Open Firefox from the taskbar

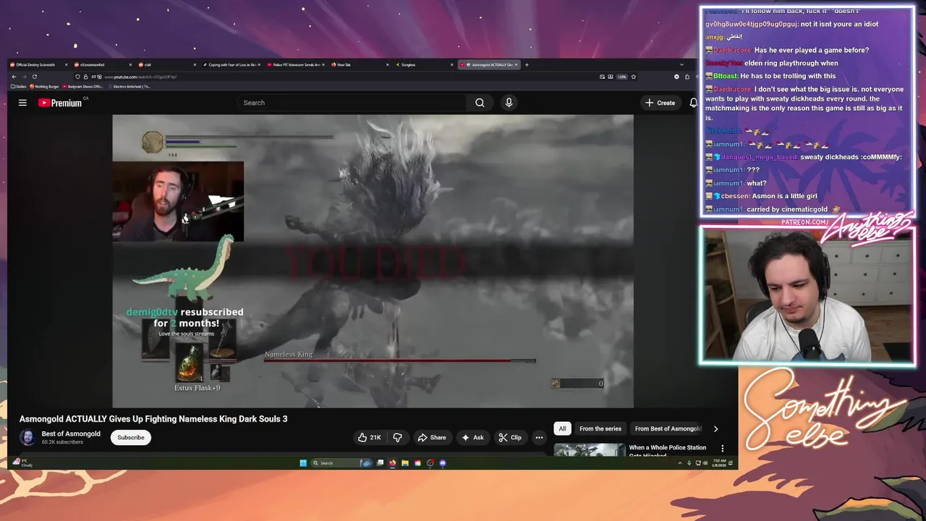[393, 463]
